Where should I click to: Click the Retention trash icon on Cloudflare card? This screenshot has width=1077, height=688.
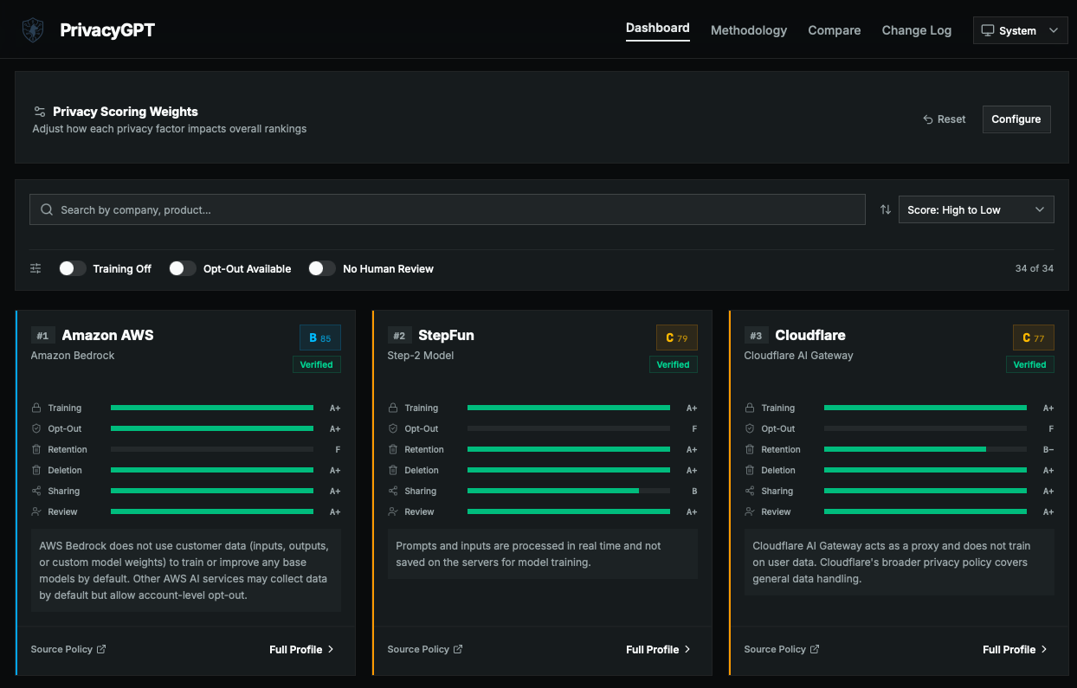point(750,449)
